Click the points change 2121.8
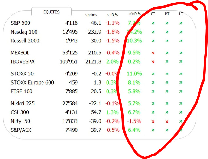Screen dimensions: 208x159 [93, 62]
